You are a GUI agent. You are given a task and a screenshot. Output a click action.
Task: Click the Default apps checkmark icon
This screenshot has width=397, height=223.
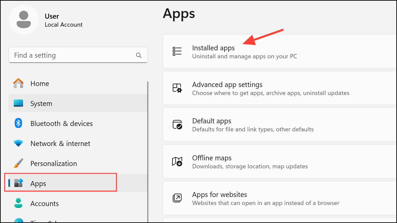click(x=177, y=125)
